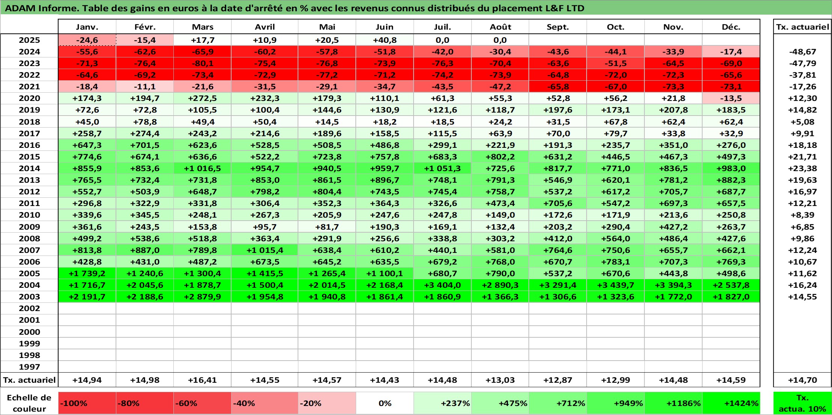Click the Tx. actua. 10% green swatch
Viewport: 832px width, 415px height.
(802, 403)
